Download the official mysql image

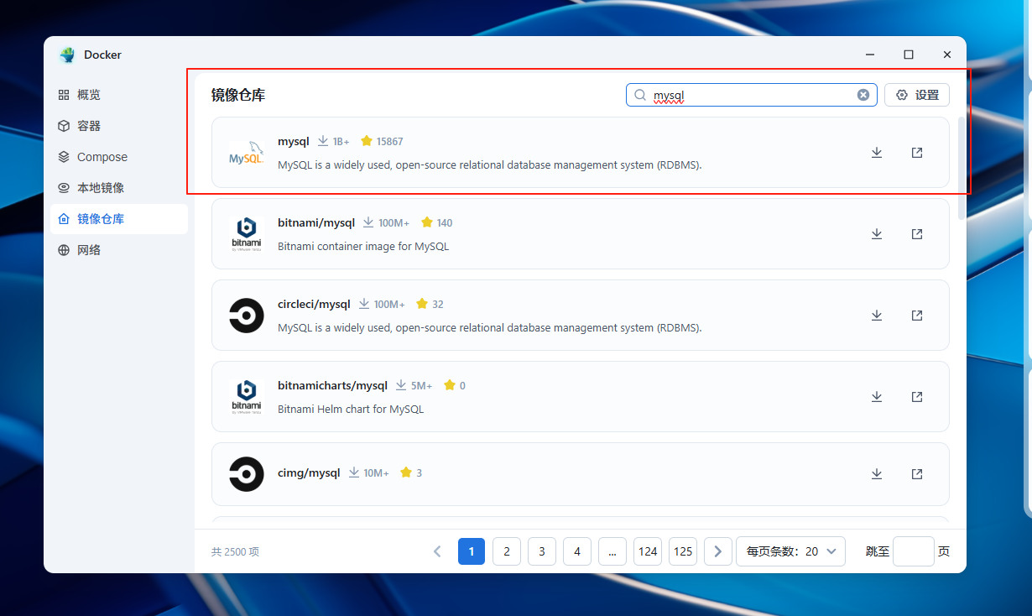[x=877, y=153]
